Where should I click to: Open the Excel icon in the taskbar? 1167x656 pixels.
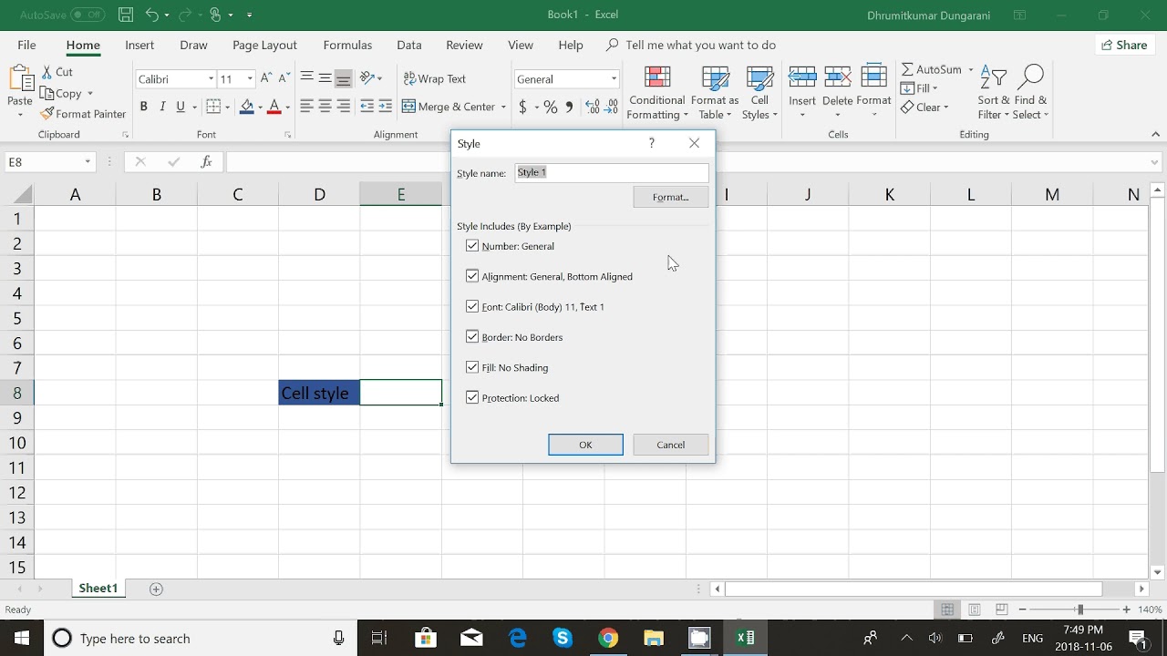coord(745,638)
